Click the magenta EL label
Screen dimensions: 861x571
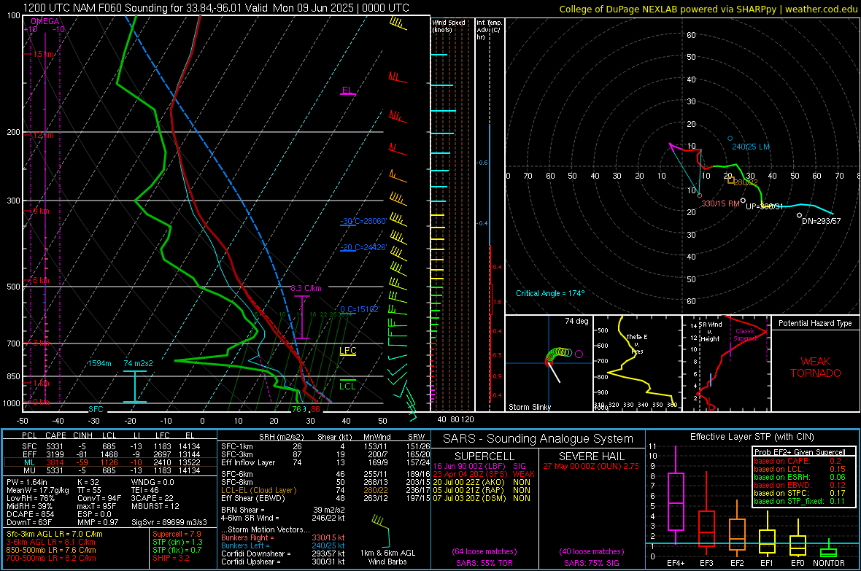(347, 90)
